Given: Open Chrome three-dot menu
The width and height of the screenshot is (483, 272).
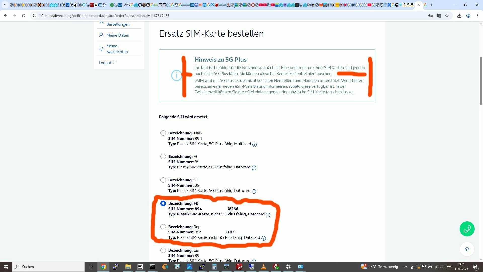Looking at the screenshot, I should coord(477,16).
